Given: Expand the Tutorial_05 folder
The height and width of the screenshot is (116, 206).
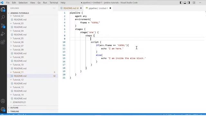Looking at the screenshot, I should [18, 38].
